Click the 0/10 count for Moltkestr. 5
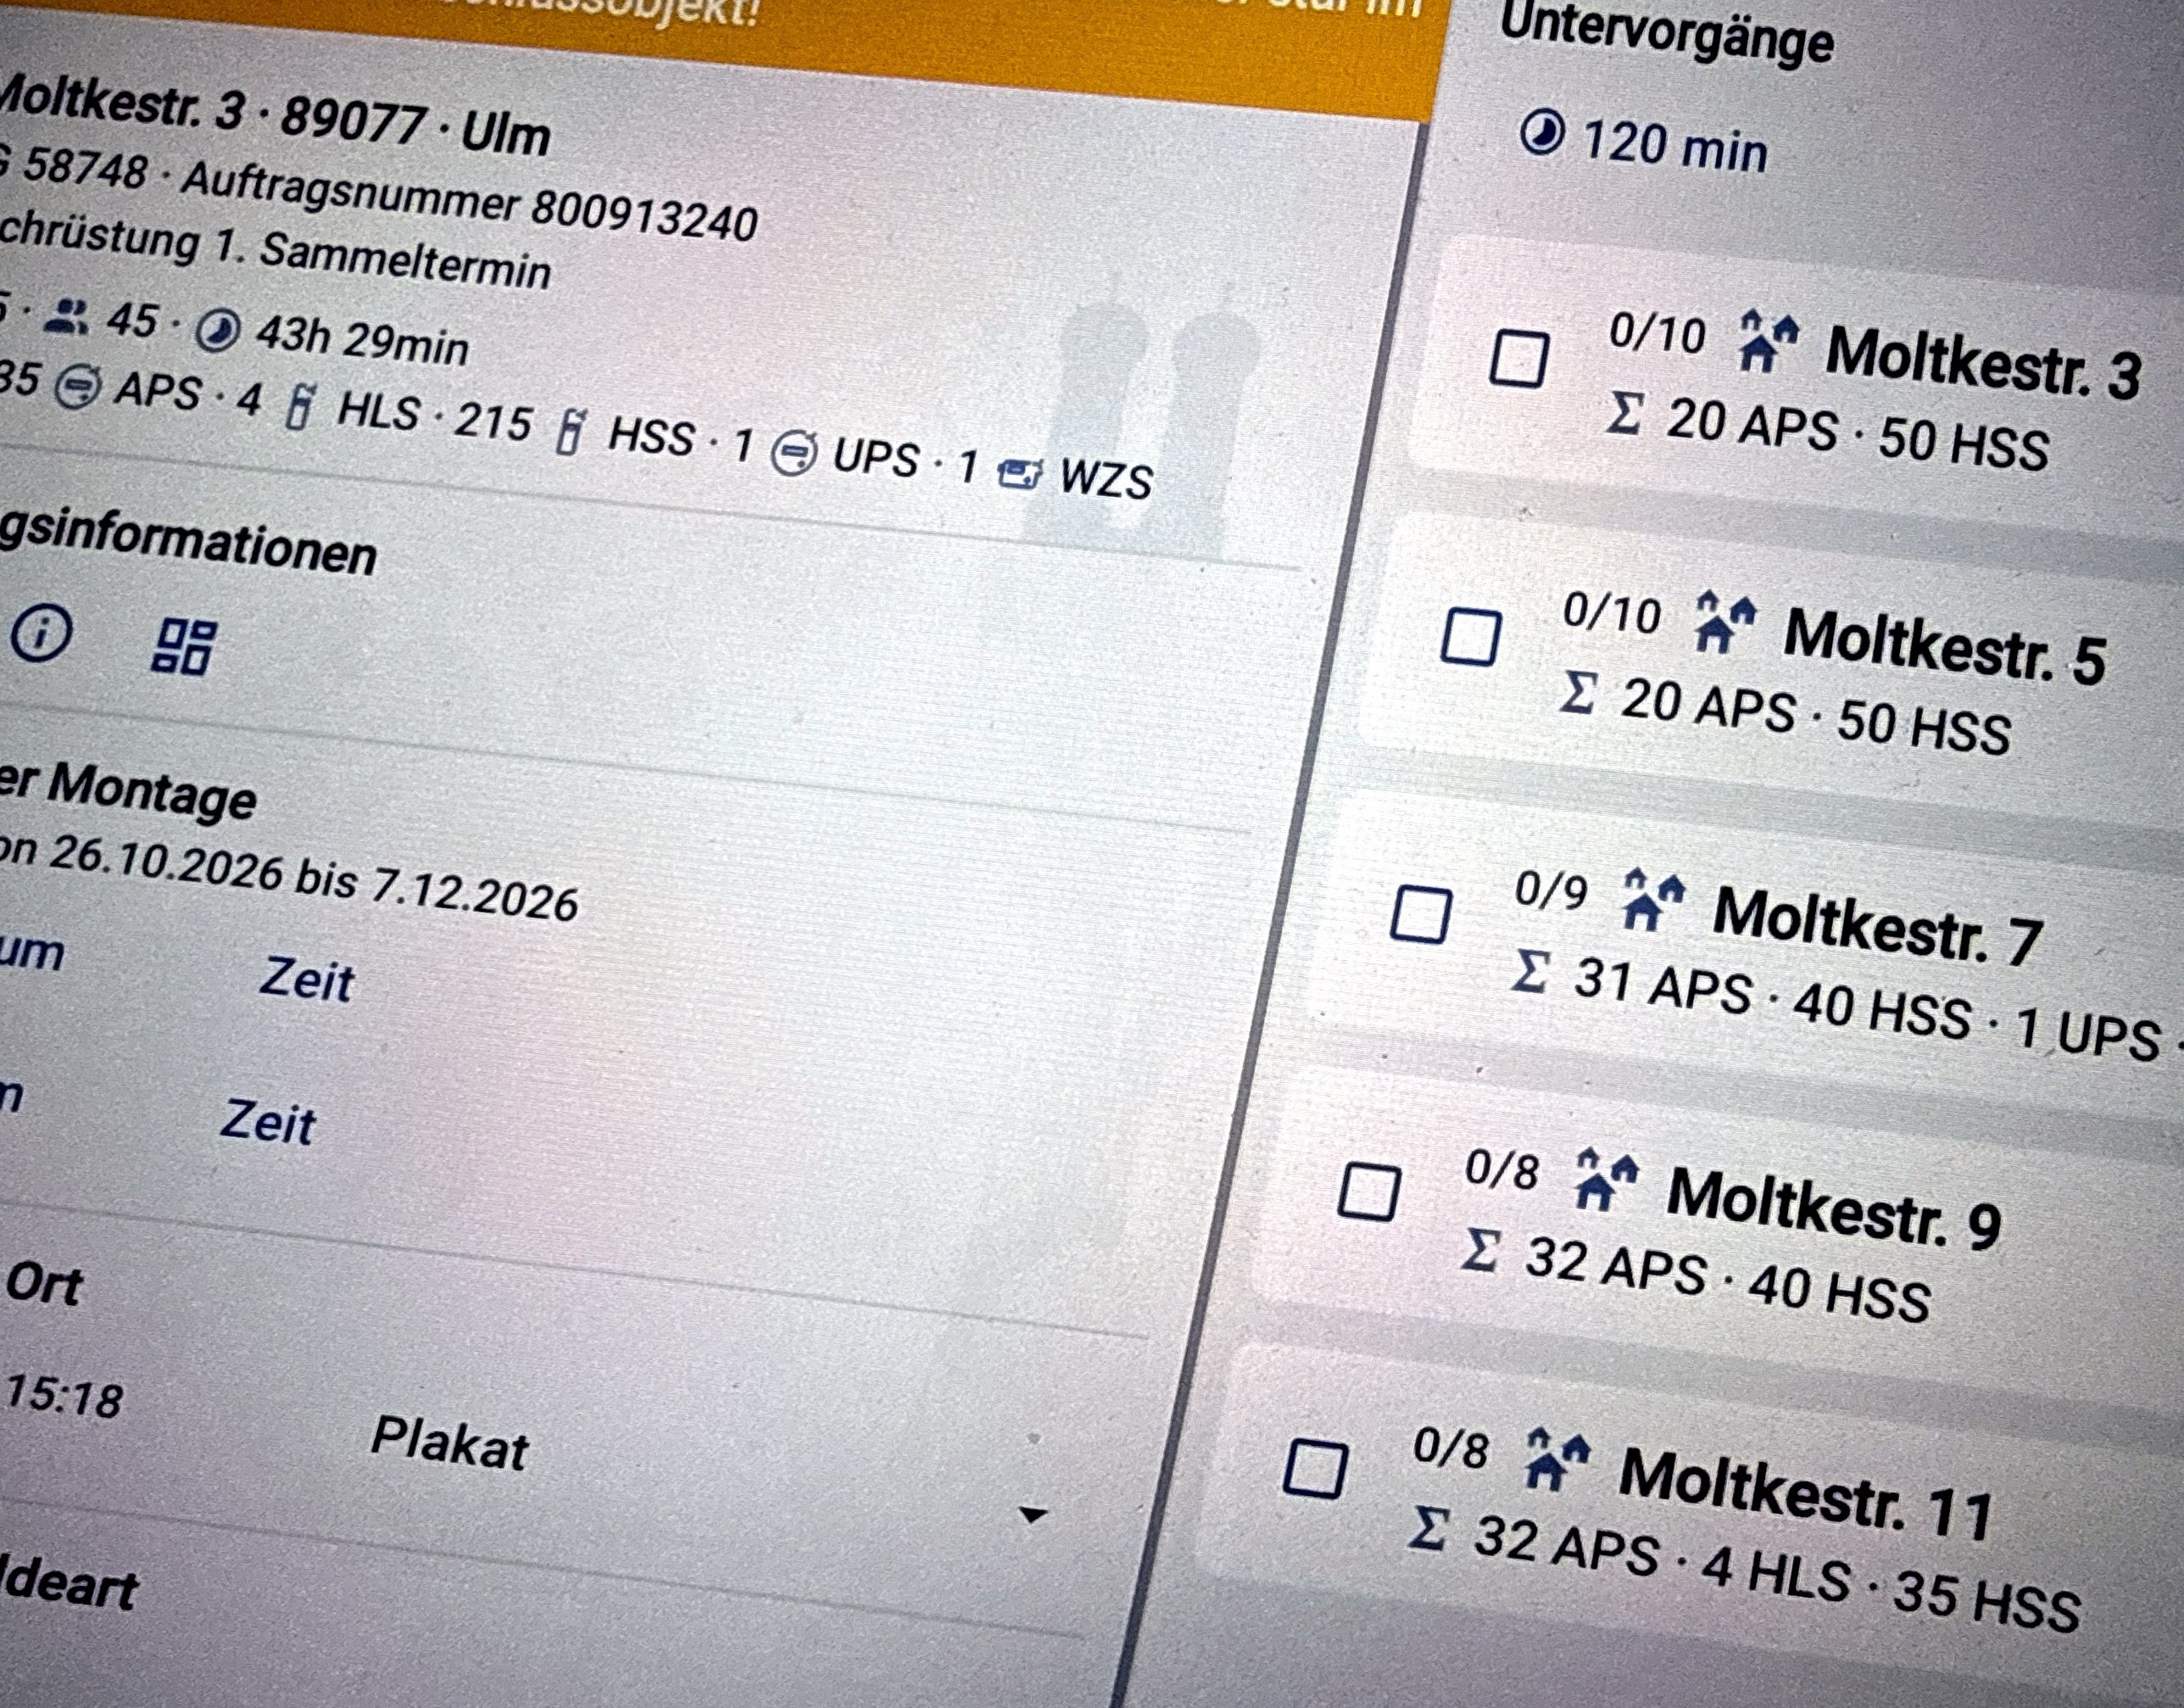This screenshot has height=1708, width=2184. pos(1612,614)
